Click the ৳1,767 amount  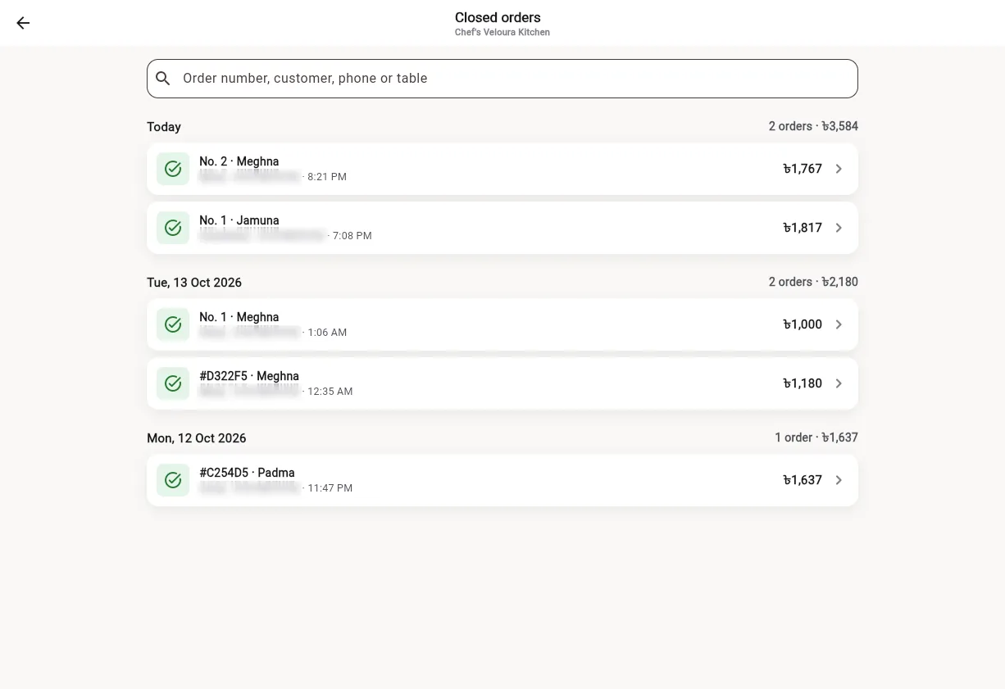(803, 169)
